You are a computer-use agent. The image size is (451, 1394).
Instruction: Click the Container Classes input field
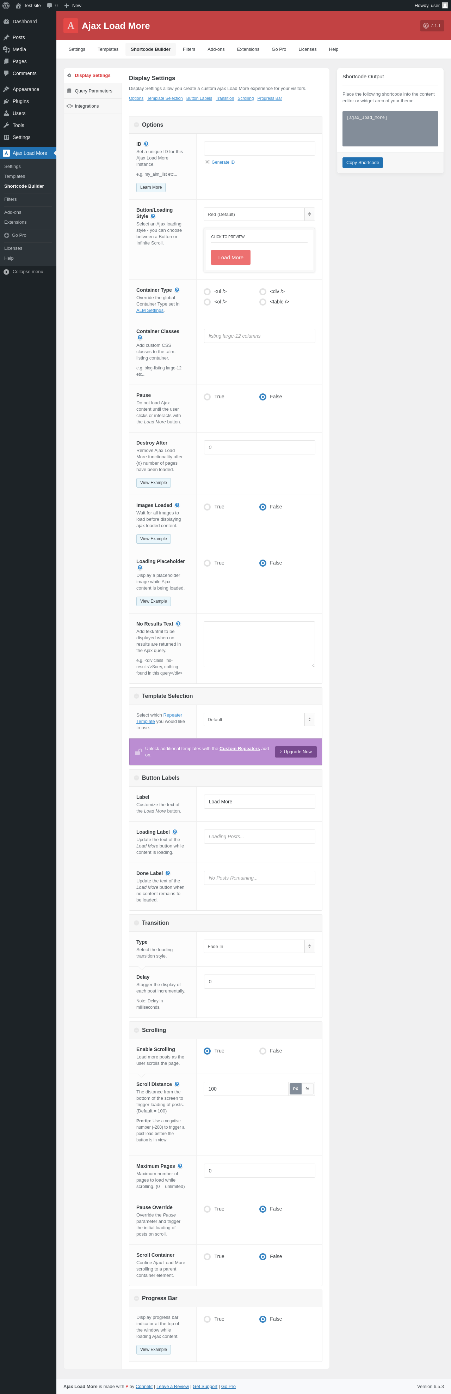[x=259, y=336]
